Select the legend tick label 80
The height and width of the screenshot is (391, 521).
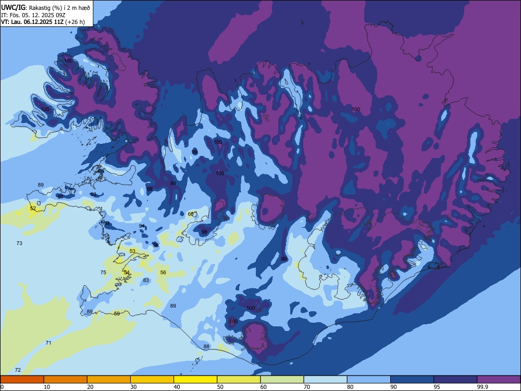(351, 387)
